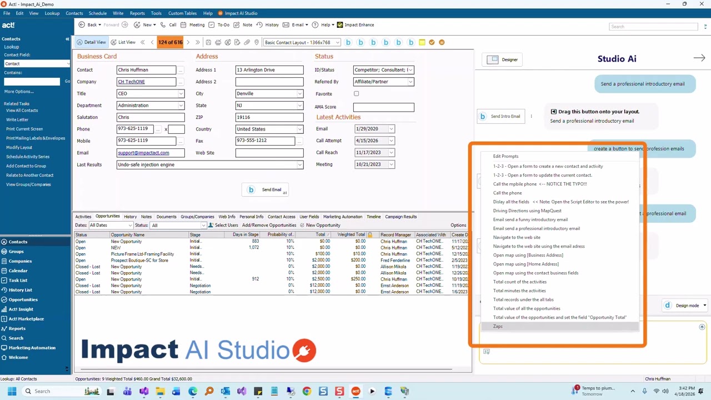Go to next record arrow
The image size is (711, 400).
pyautogui.click(x=188, y=42)
